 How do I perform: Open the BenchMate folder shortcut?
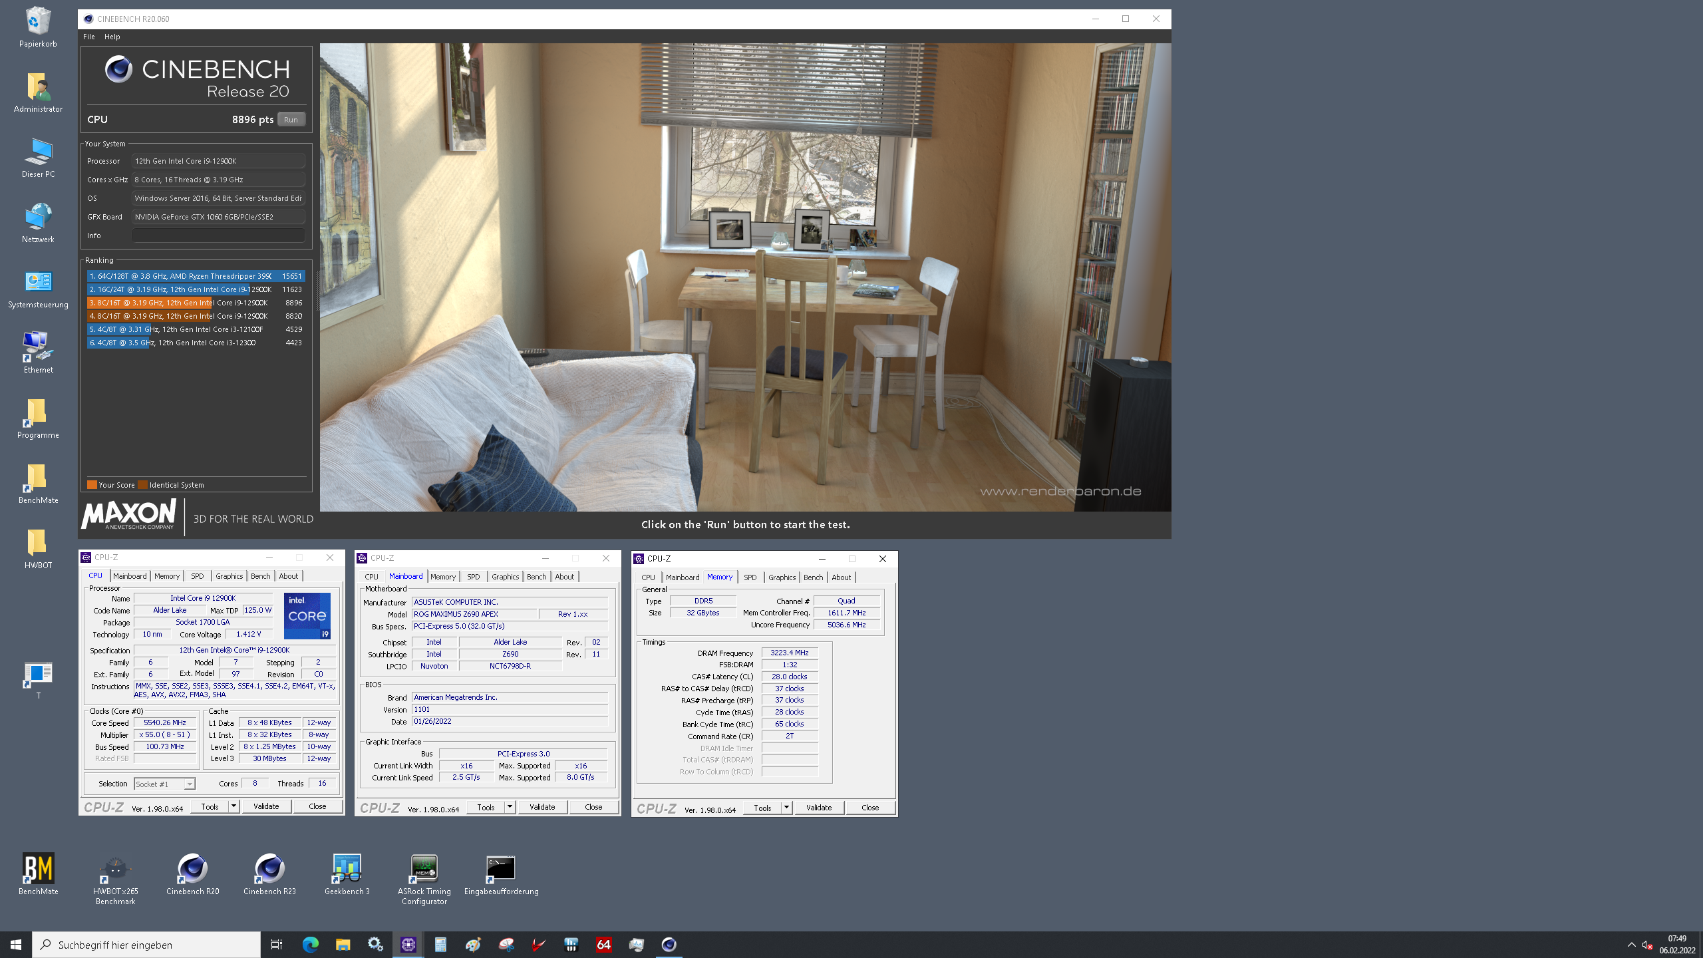38,484
